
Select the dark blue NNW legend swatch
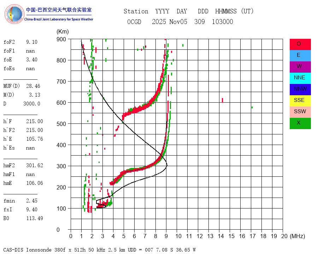click(300, 90)
